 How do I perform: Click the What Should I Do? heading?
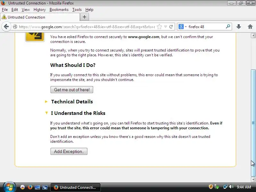point(73,65)
